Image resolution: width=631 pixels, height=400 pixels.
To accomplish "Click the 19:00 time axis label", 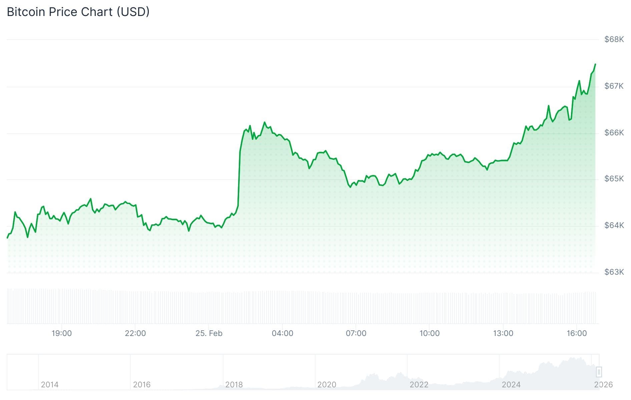I will (62, 333).
